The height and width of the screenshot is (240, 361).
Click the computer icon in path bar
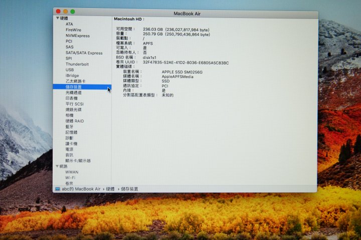58,189
